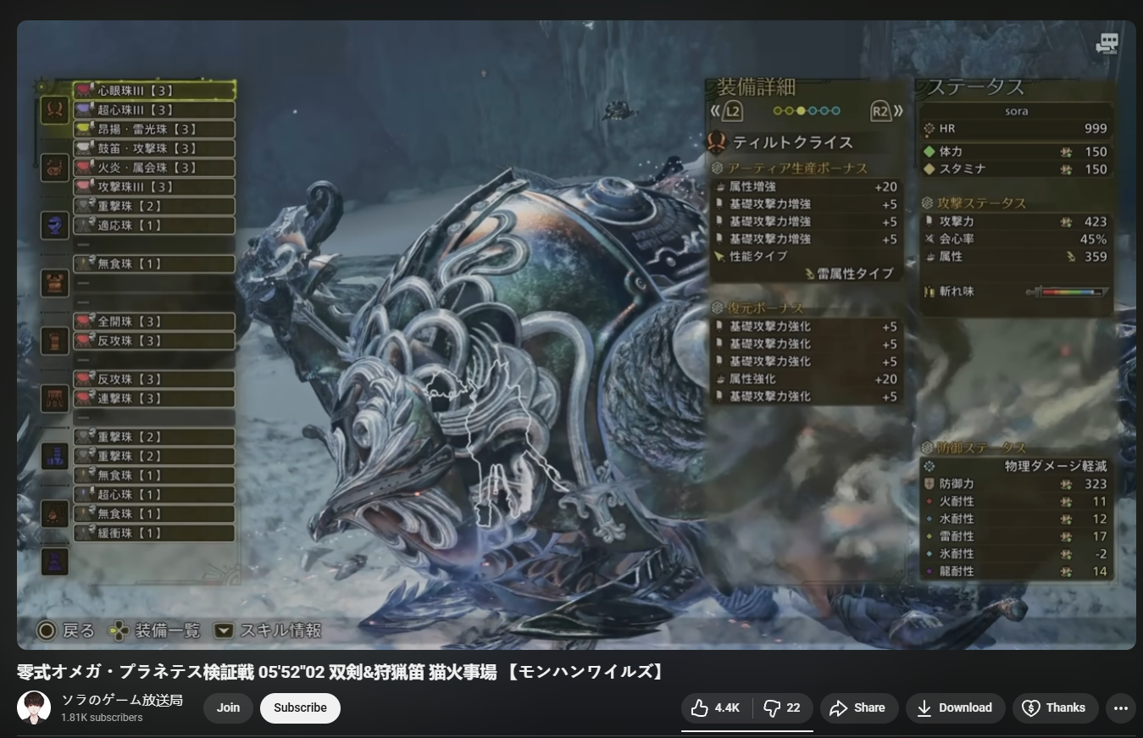The image size is (1143, 738).
Task: Click the Share button
Action: [x=857, y=707]
